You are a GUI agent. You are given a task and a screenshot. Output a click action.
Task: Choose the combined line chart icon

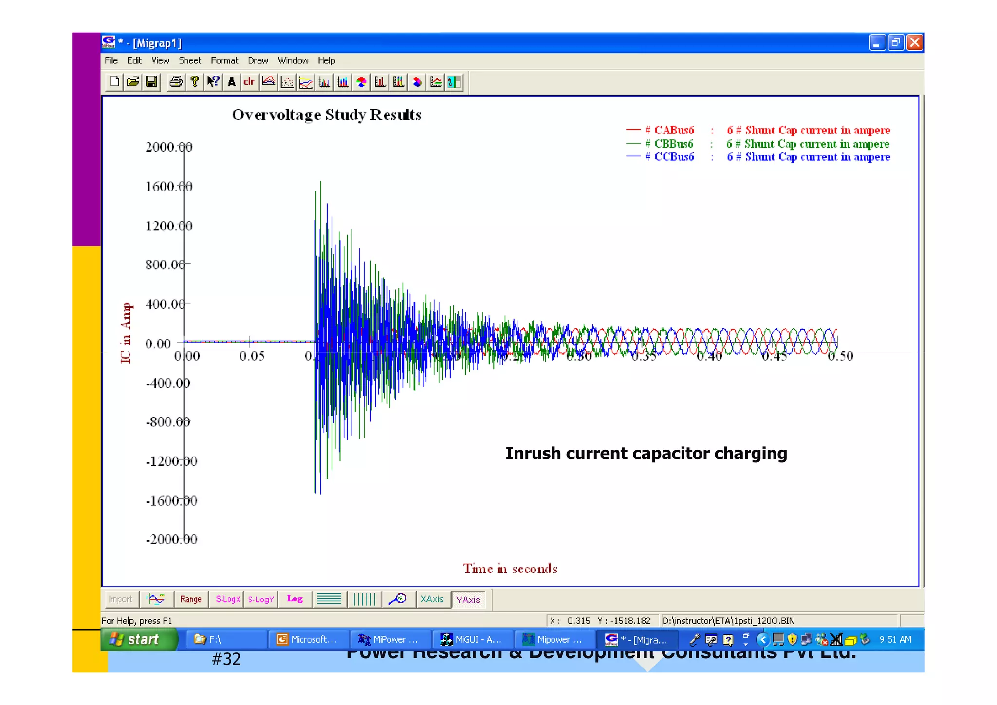coord(436,81)
